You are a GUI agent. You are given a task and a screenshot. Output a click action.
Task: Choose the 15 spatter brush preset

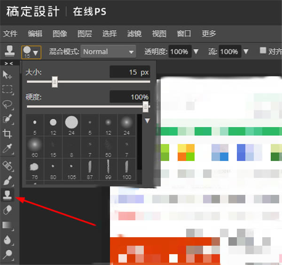53,147
